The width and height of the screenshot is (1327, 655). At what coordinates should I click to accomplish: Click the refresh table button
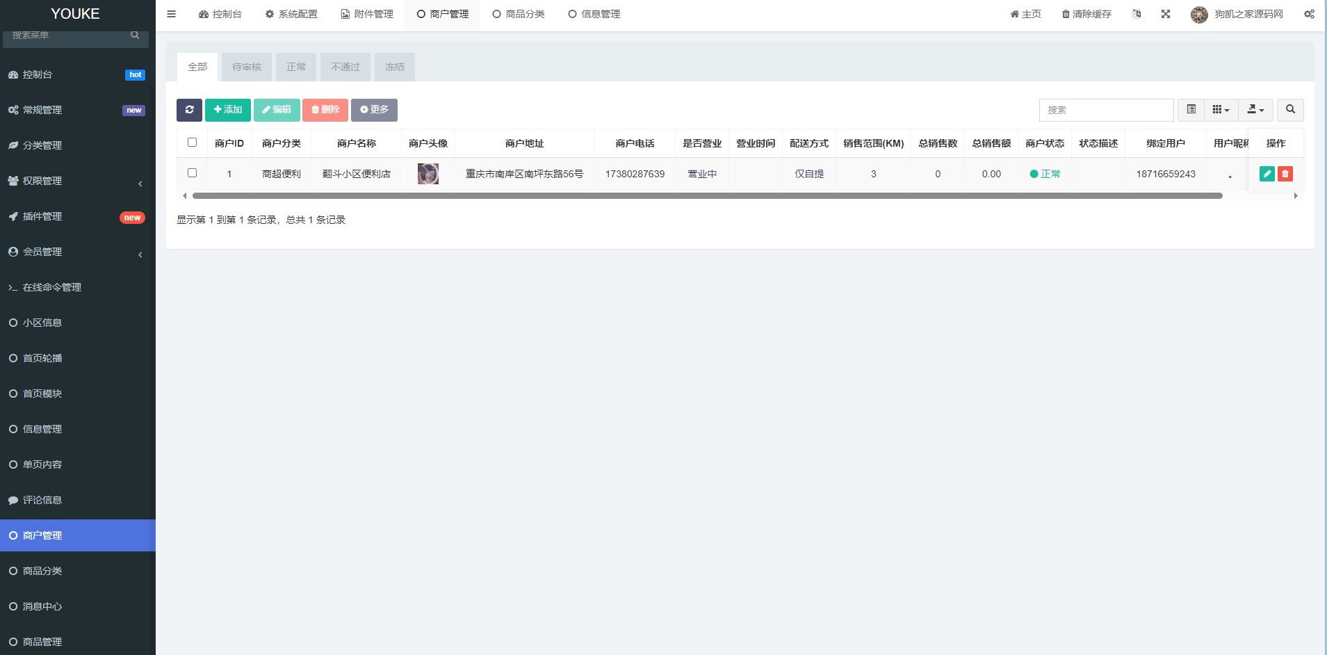point(189,110)
